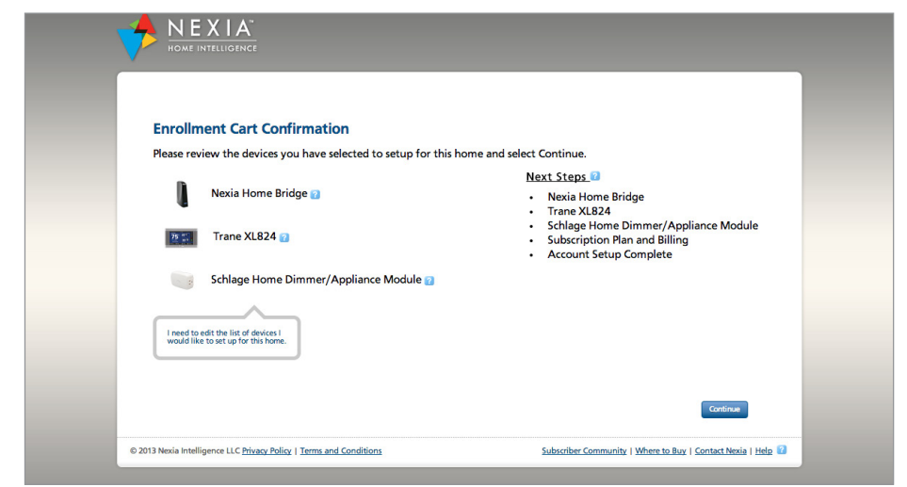Screen dimensions: 907x487
Task: Click the Help link in footer
Action: click(x=764, y=450)
